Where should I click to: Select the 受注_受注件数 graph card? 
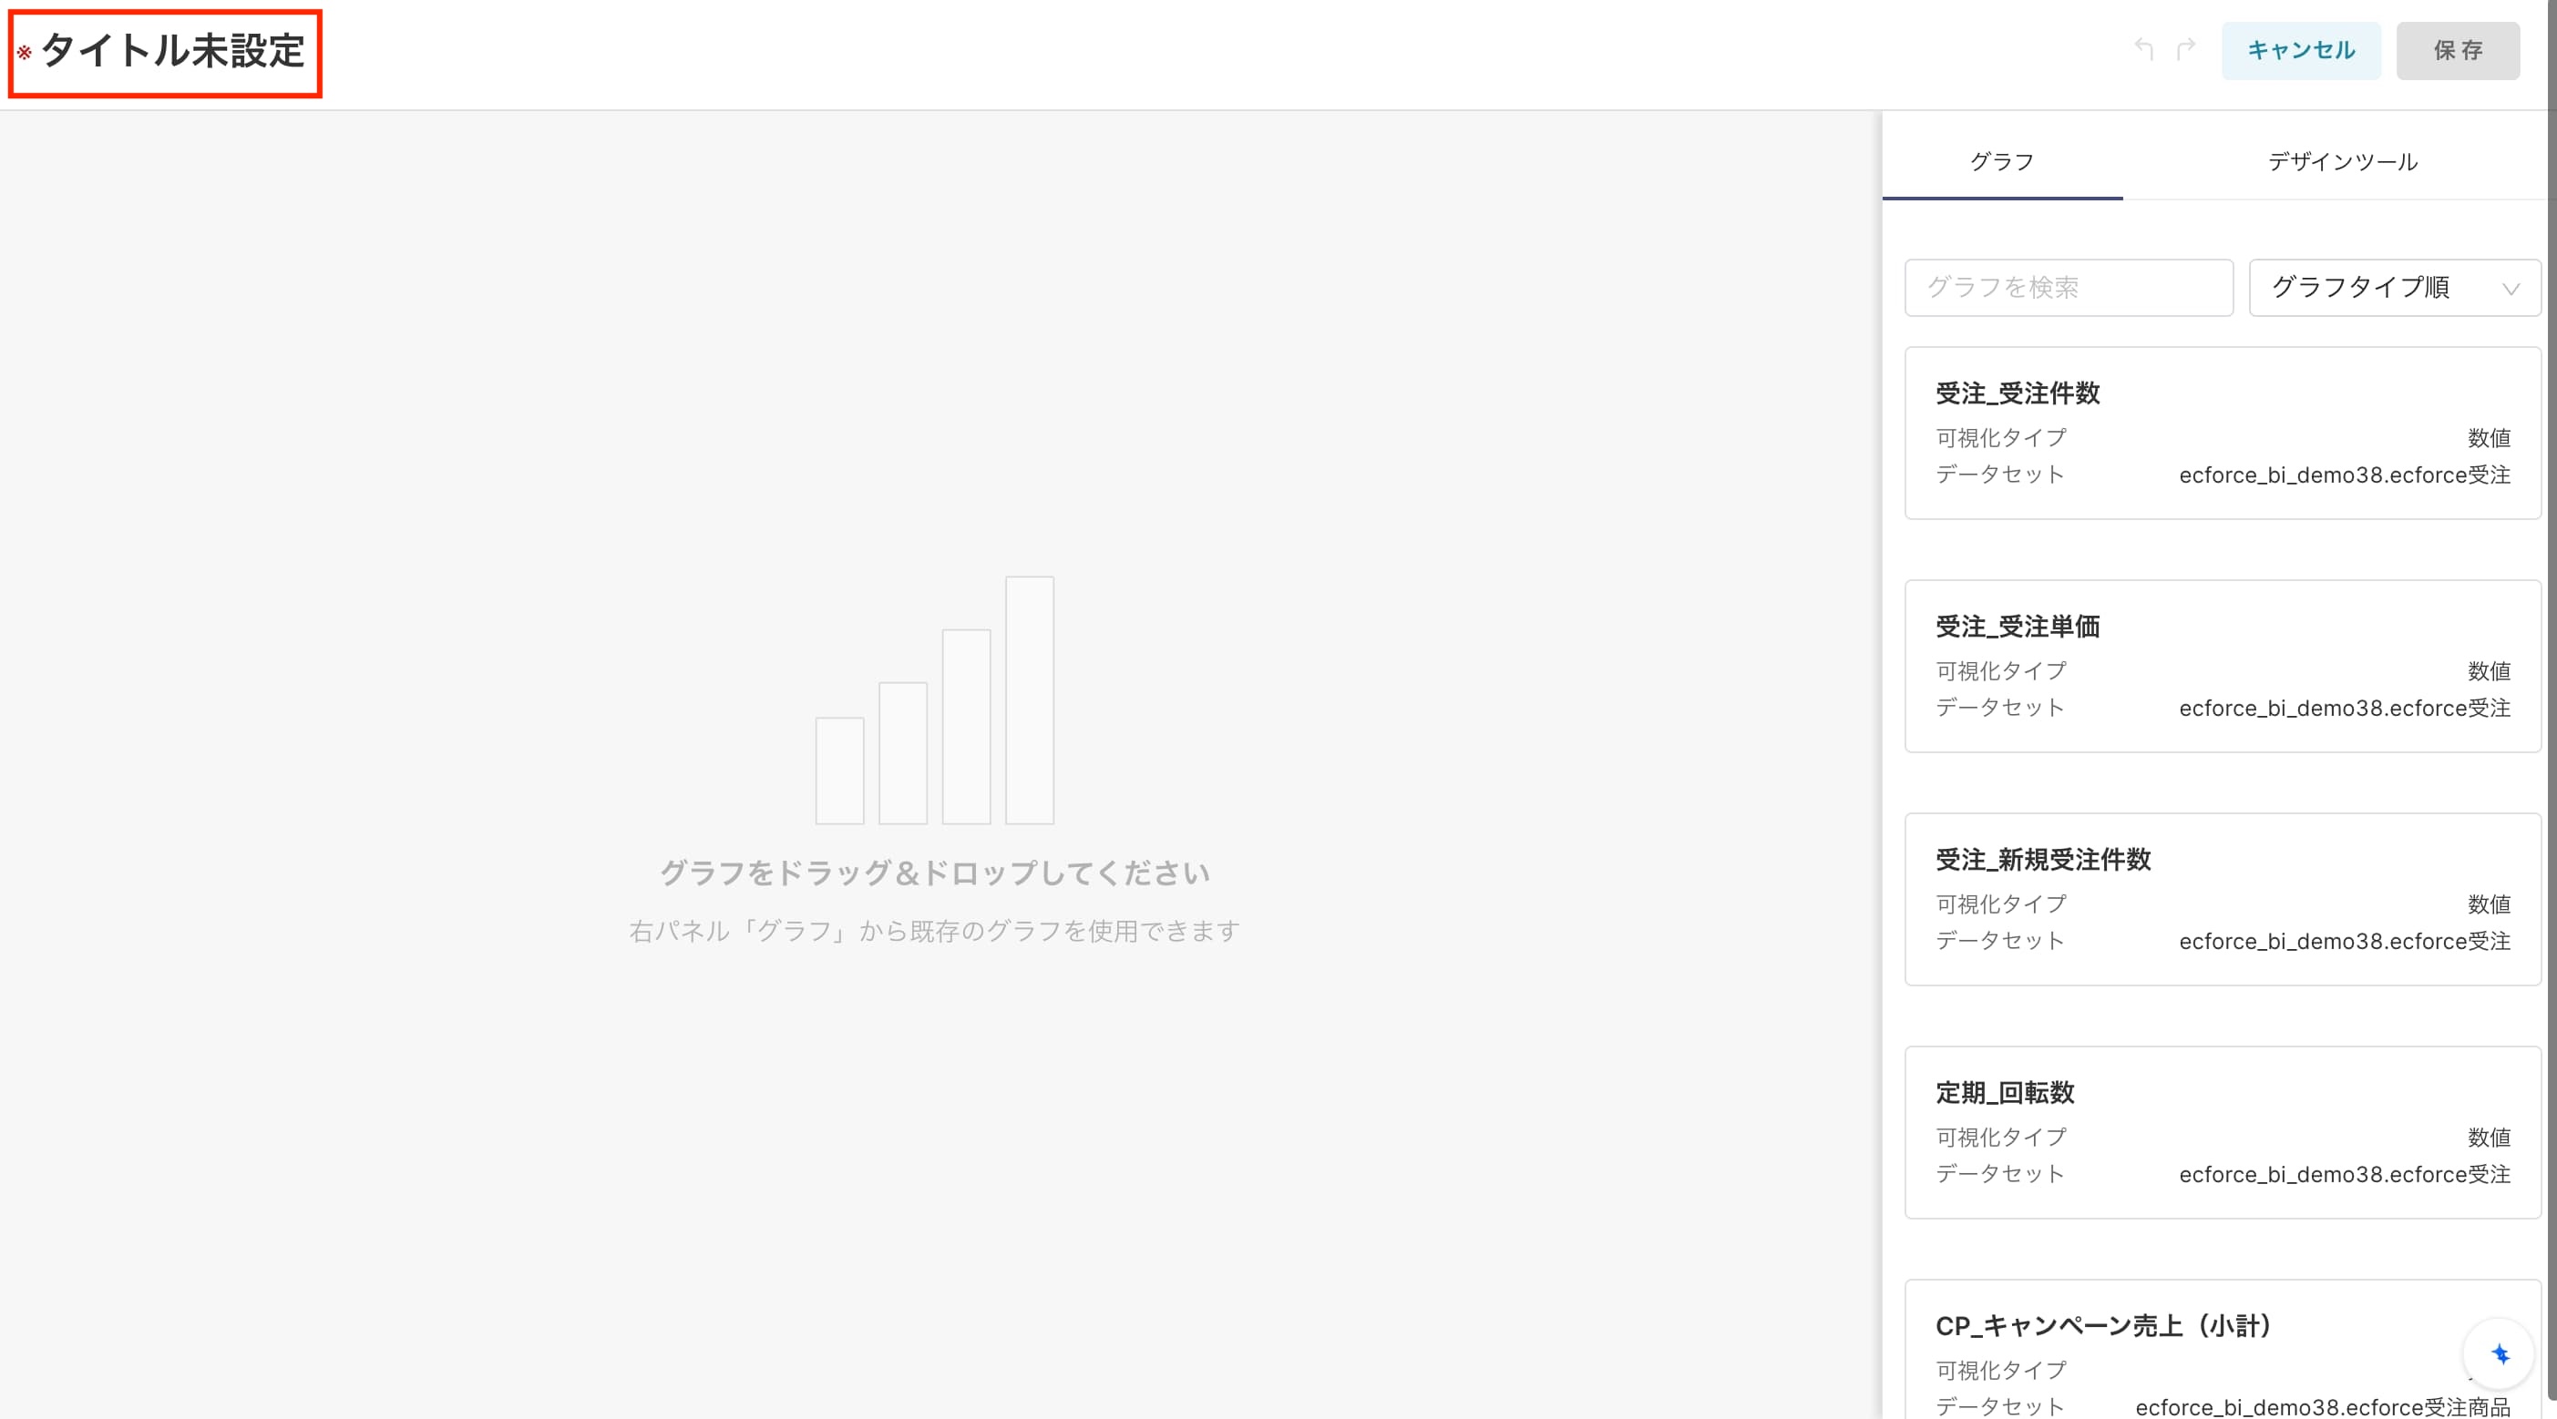[x=2222, y=433]
